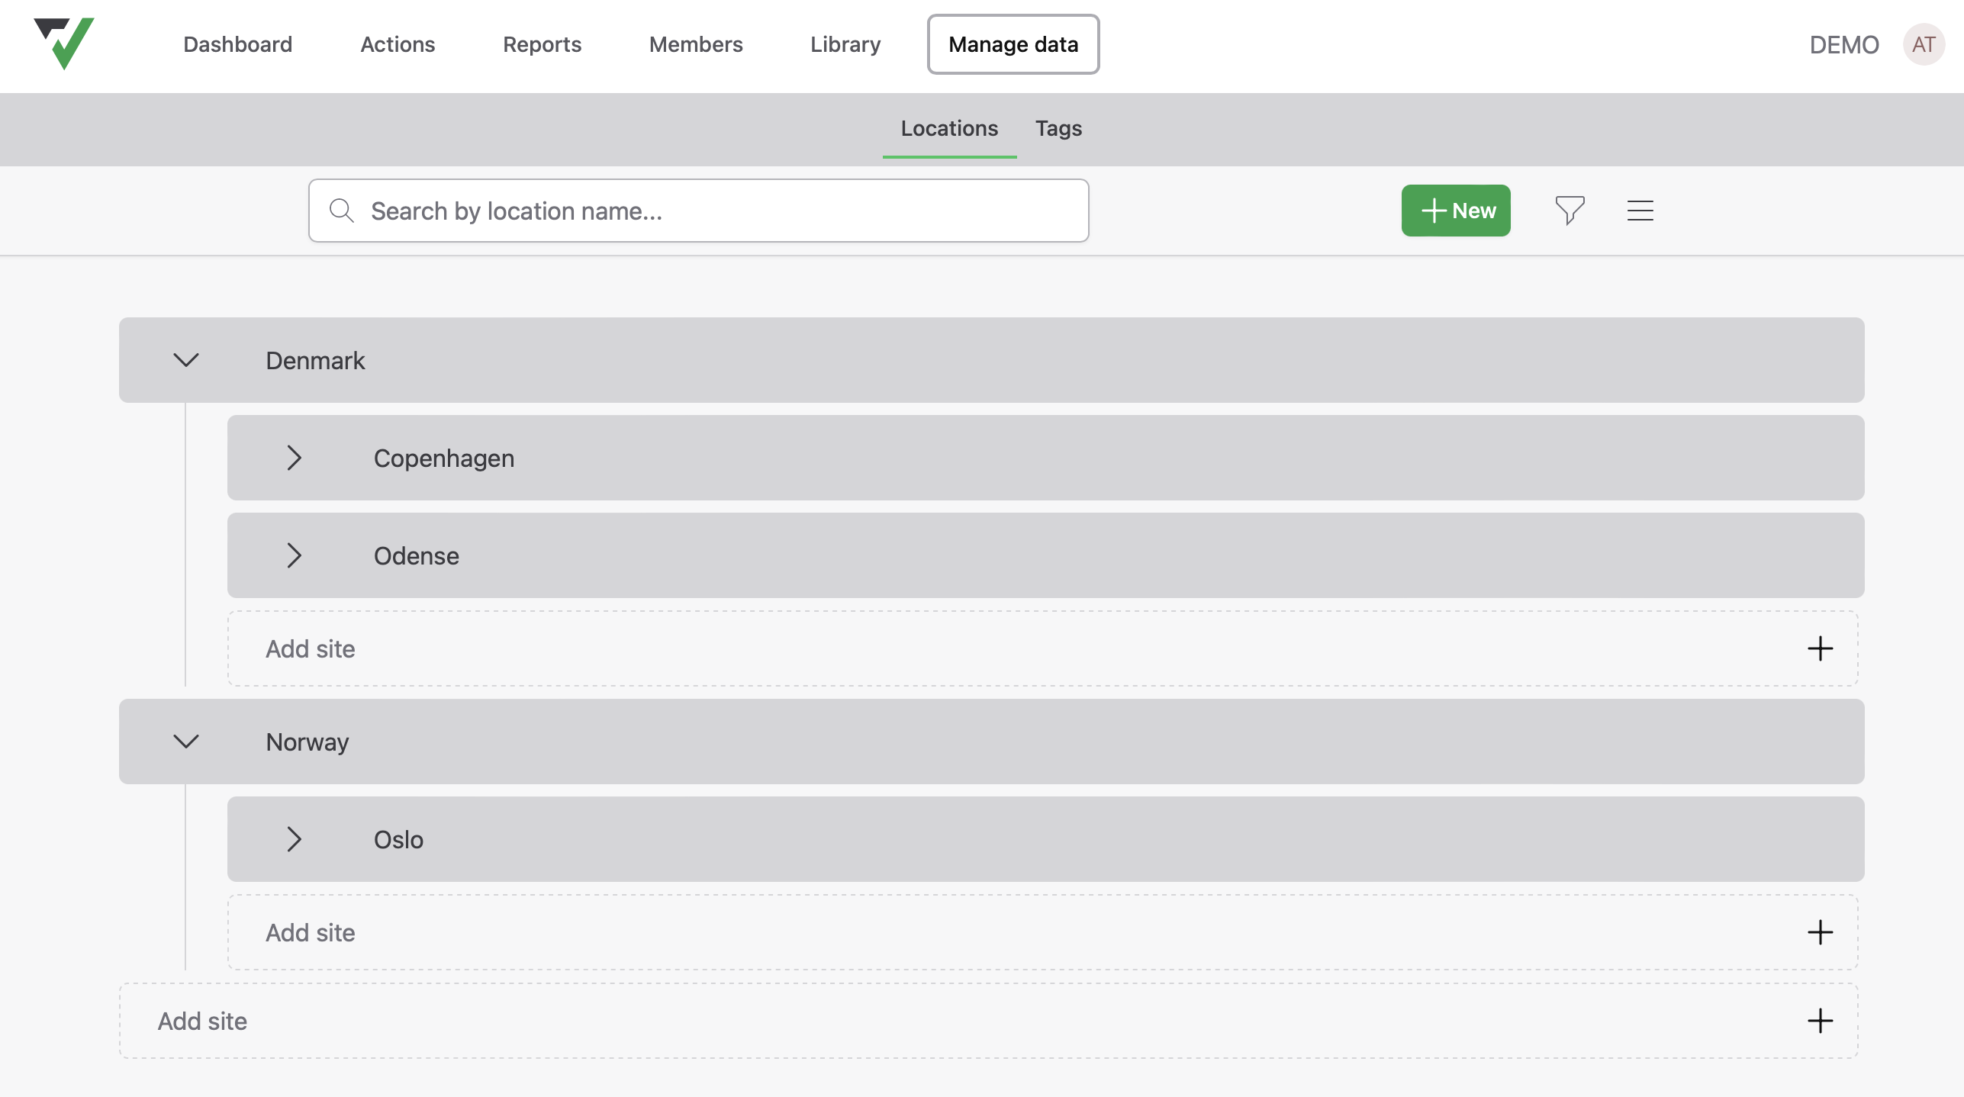Expand the Copenhagen site
The width and height of the screenshot is (1964, 1097).
click(295, 458)
